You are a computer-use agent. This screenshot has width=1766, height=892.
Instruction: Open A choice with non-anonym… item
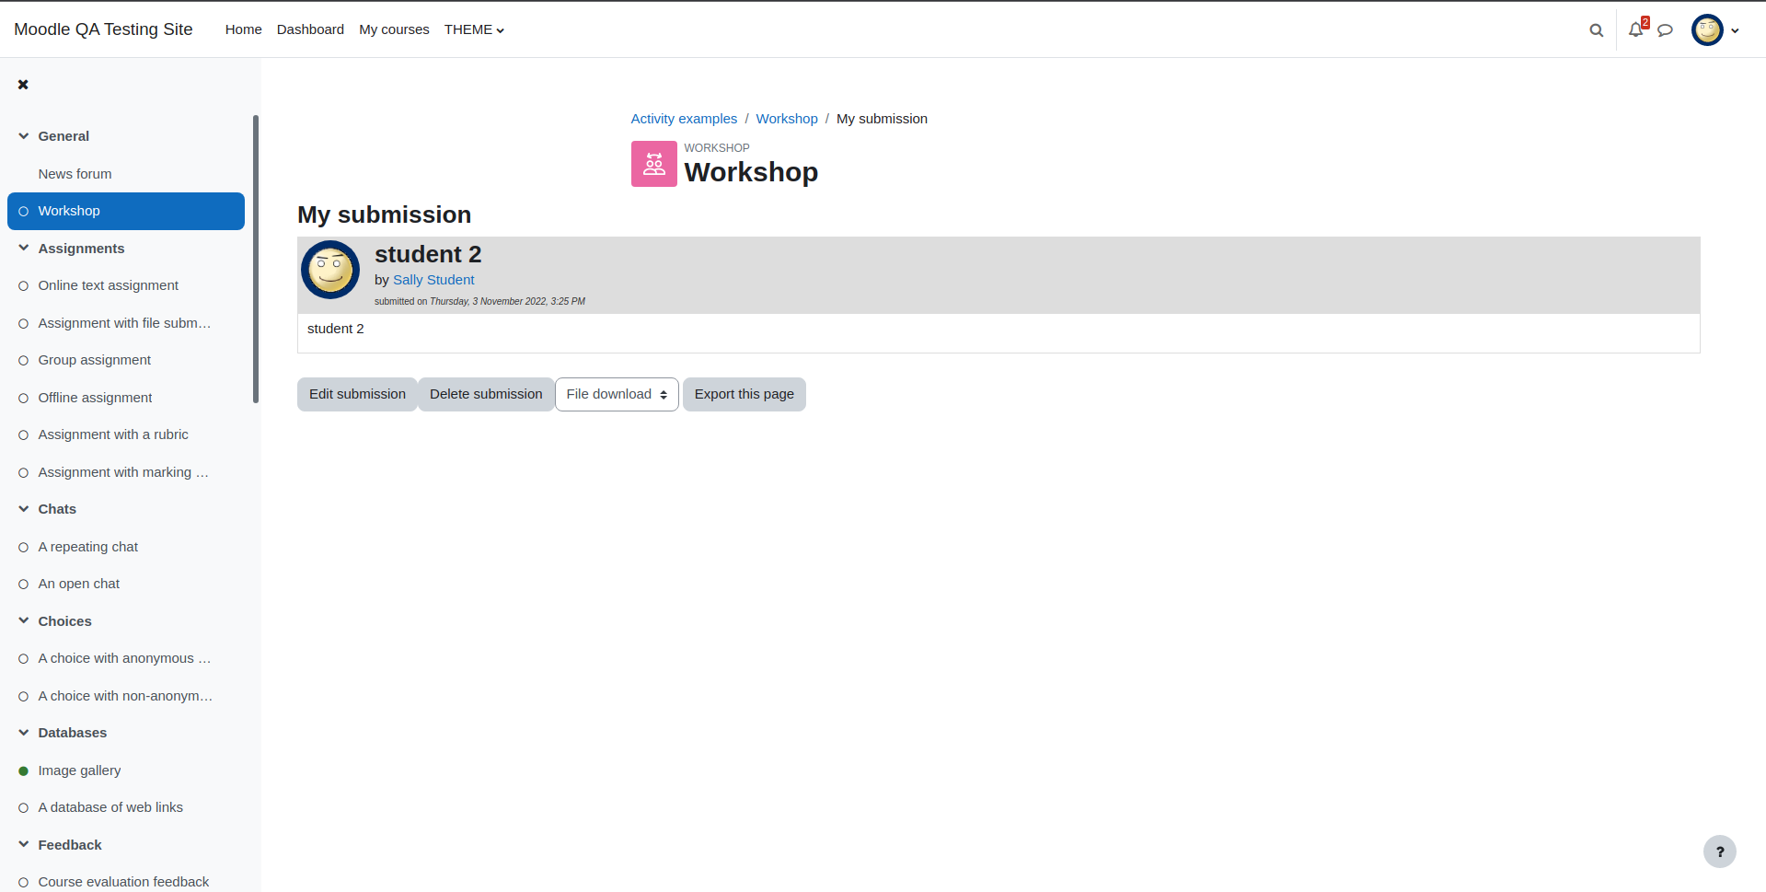pos(125,696)
